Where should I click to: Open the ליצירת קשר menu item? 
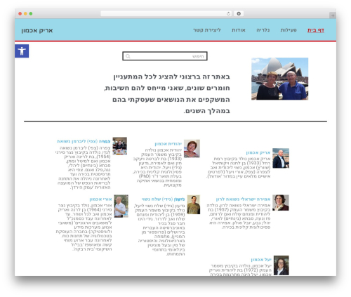207,30
